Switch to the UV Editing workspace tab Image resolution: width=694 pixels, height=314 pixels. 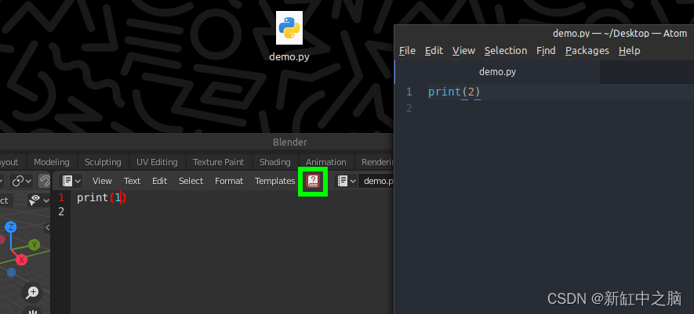click(x=157, y=162)
